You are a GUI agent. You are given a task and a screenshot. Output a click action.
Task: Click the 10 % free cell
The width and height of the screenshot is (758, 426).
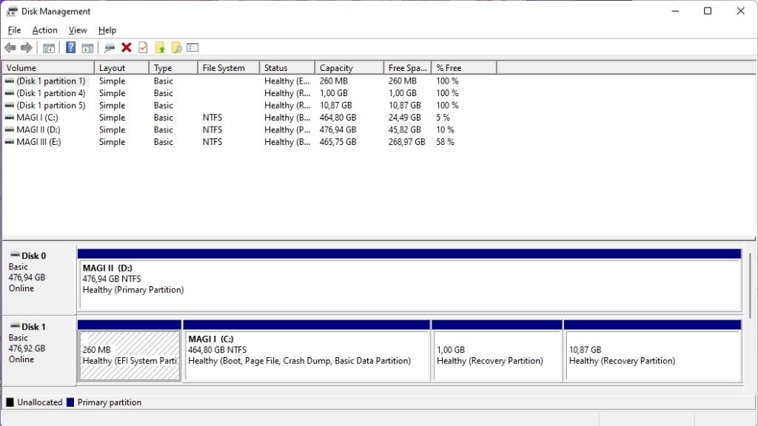pyautogui.click(x=445, y=129)
